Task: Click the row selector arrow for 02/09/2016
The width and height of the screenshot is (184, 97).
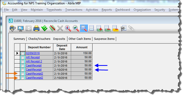Action: click(17, 53)
